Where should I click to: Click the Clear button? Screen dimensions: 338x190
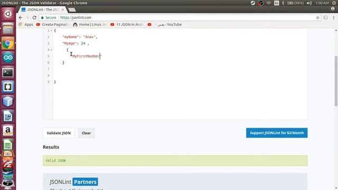pyautogui.click(x=86, y=133)
